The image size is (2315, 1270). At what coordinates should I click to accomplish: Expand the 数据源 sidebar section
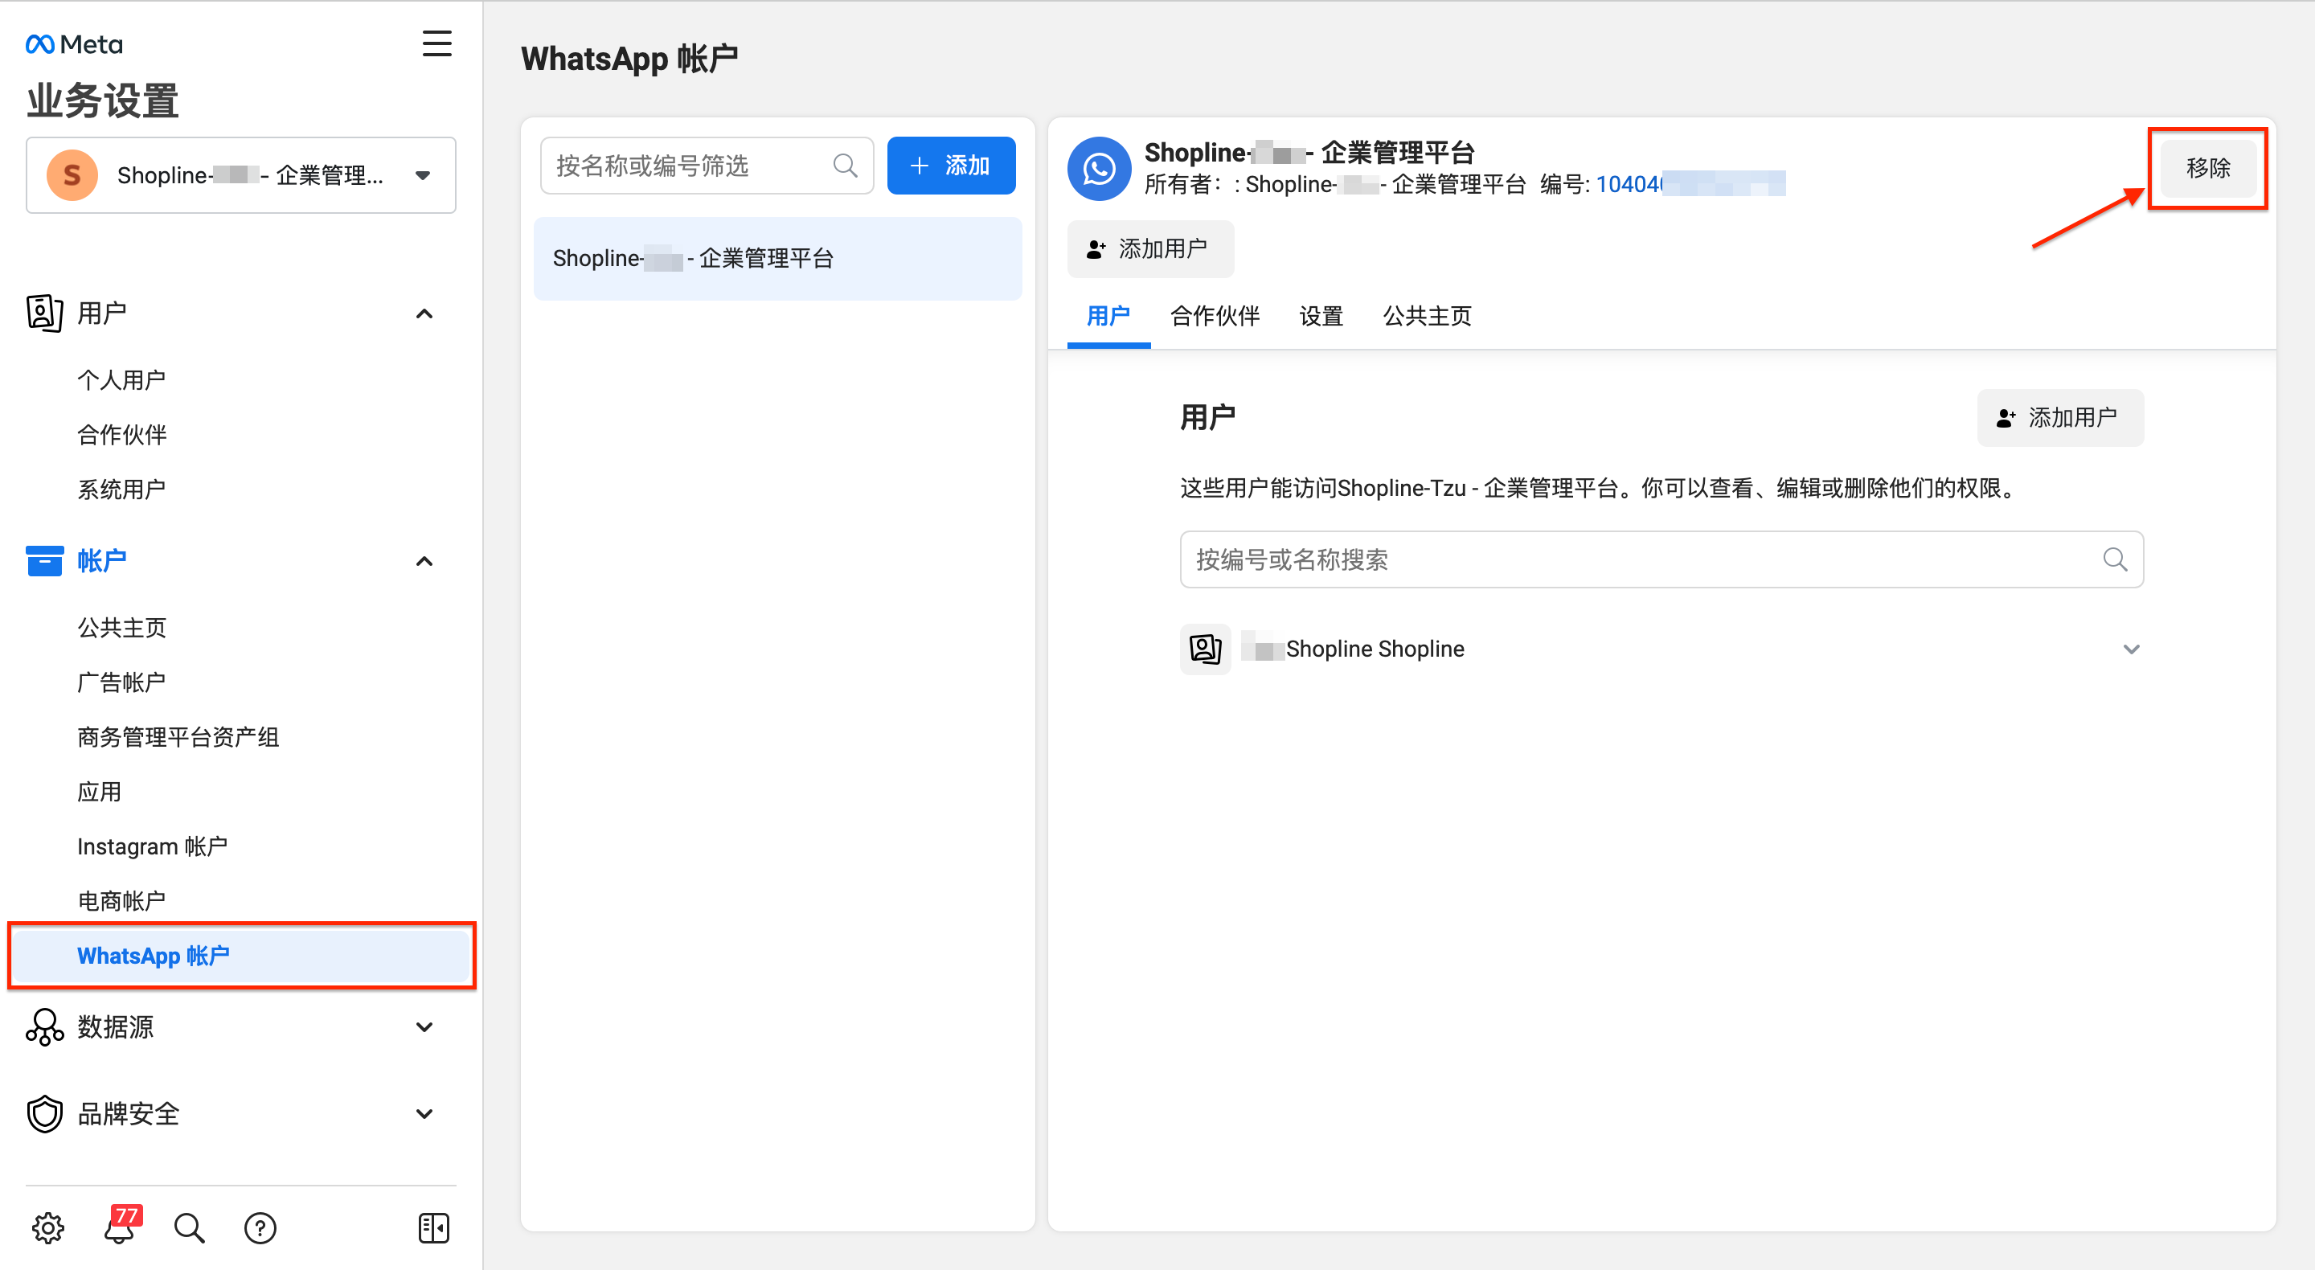click(x=424, y=1026)
